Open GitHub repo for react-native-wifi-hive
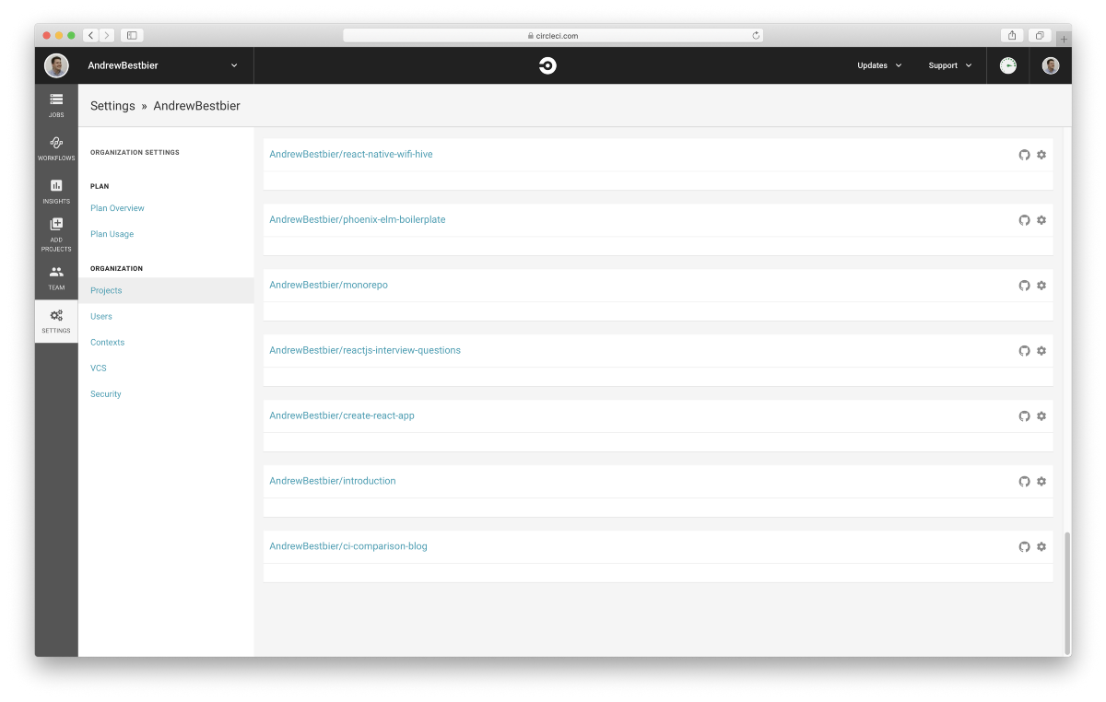1106x702 pixels. 1024,155
